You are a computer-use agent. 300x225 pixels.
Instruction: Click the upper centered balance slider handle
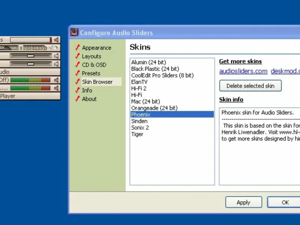[31, 56]
